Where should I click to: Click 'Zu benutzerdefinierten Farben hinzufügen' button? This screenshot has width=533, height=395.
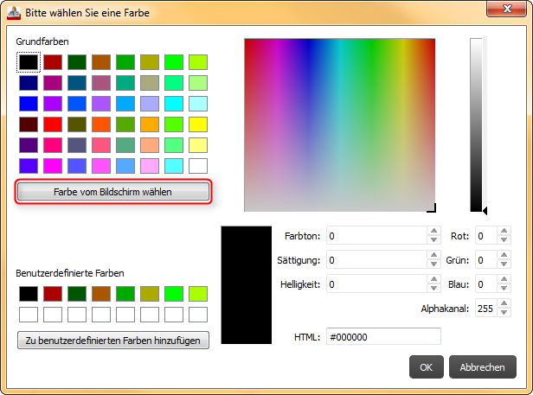click(x=113, y=341)
